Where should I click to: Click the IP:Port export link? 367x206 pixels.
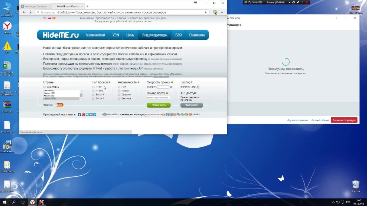[x=184, y=87]
